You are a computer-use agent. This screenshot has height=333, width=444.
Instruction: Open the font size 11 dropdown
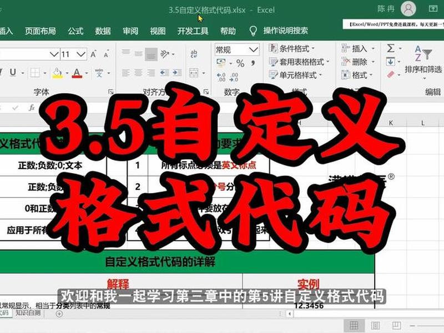(x=81, y=54)
